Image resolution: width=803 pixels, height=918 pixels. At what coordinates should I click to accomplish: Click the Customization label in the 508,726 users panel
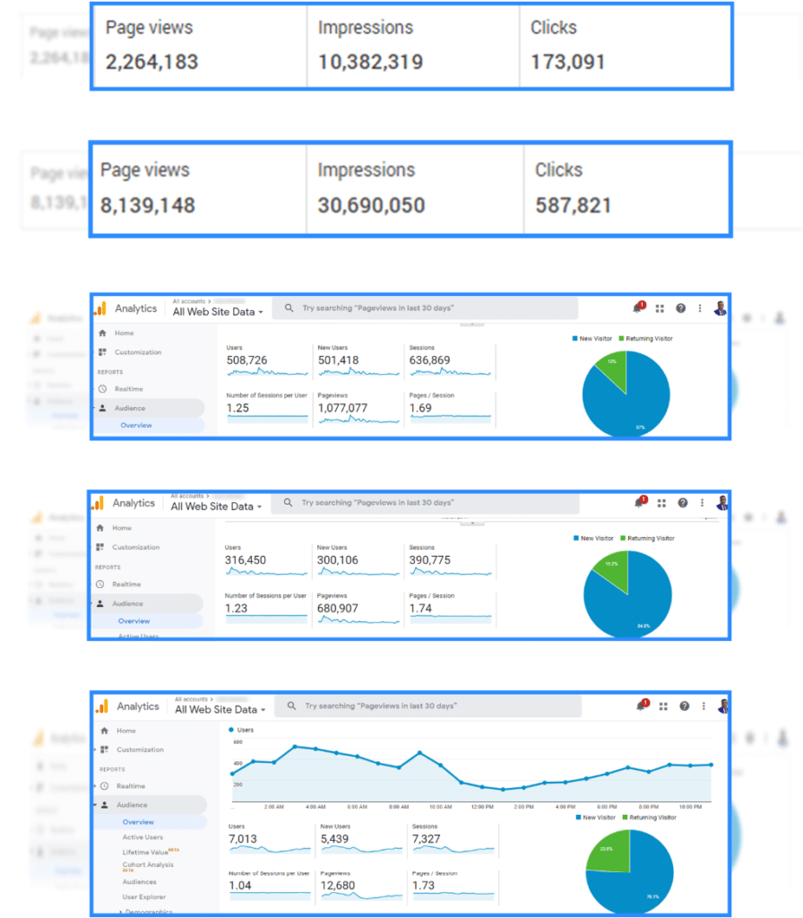tap(138, 351)
